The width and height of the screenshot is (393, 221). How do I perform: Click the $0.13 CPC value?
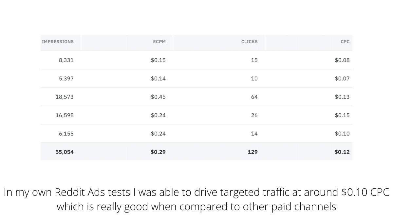342,97
